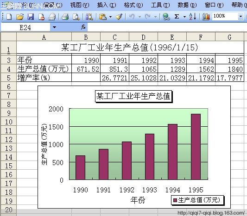
Task: Click the 1995 bar in the chart
Action: coord(196,147)
